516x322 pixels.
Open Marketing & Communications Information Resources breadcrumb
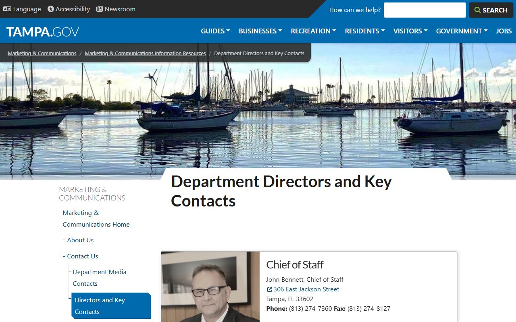pos(145,53)
